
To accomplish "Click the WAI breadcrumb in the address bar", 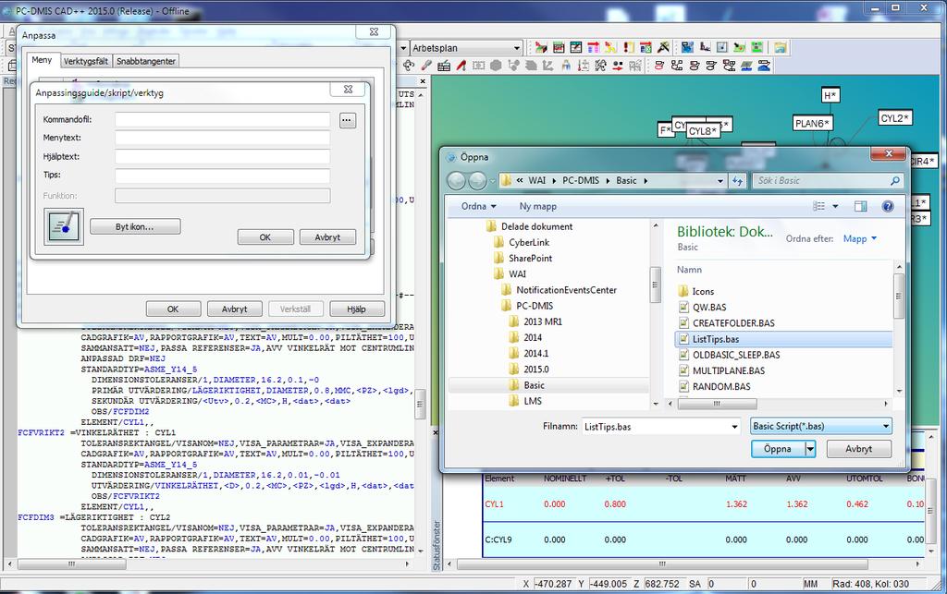I will pos(537,180).
